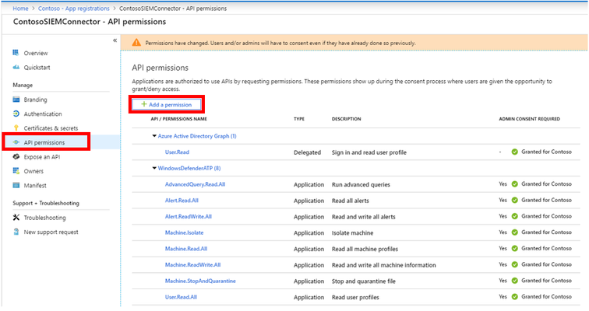Click the API / PERMISSIONS NAME column header
589x311 pixels.
coord(179,119)
